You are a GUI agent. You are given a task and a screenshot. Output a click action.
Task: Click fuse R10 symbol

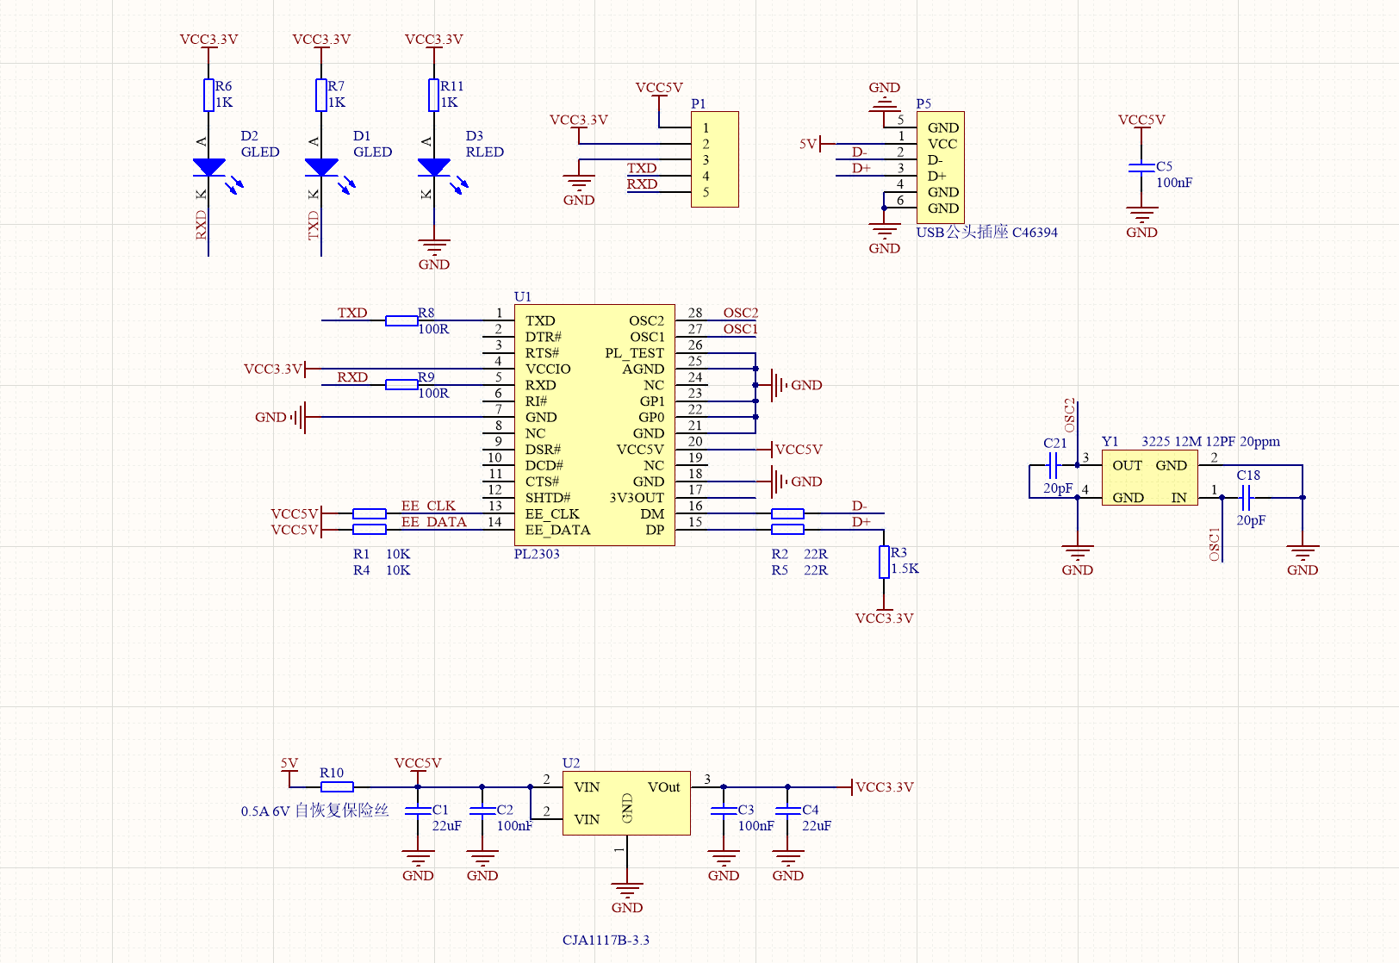tap(337, 786)
